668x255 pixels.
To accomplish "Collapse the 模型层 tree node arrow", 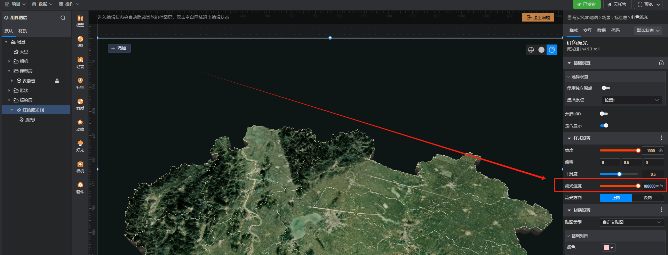I will click(9, 71).
